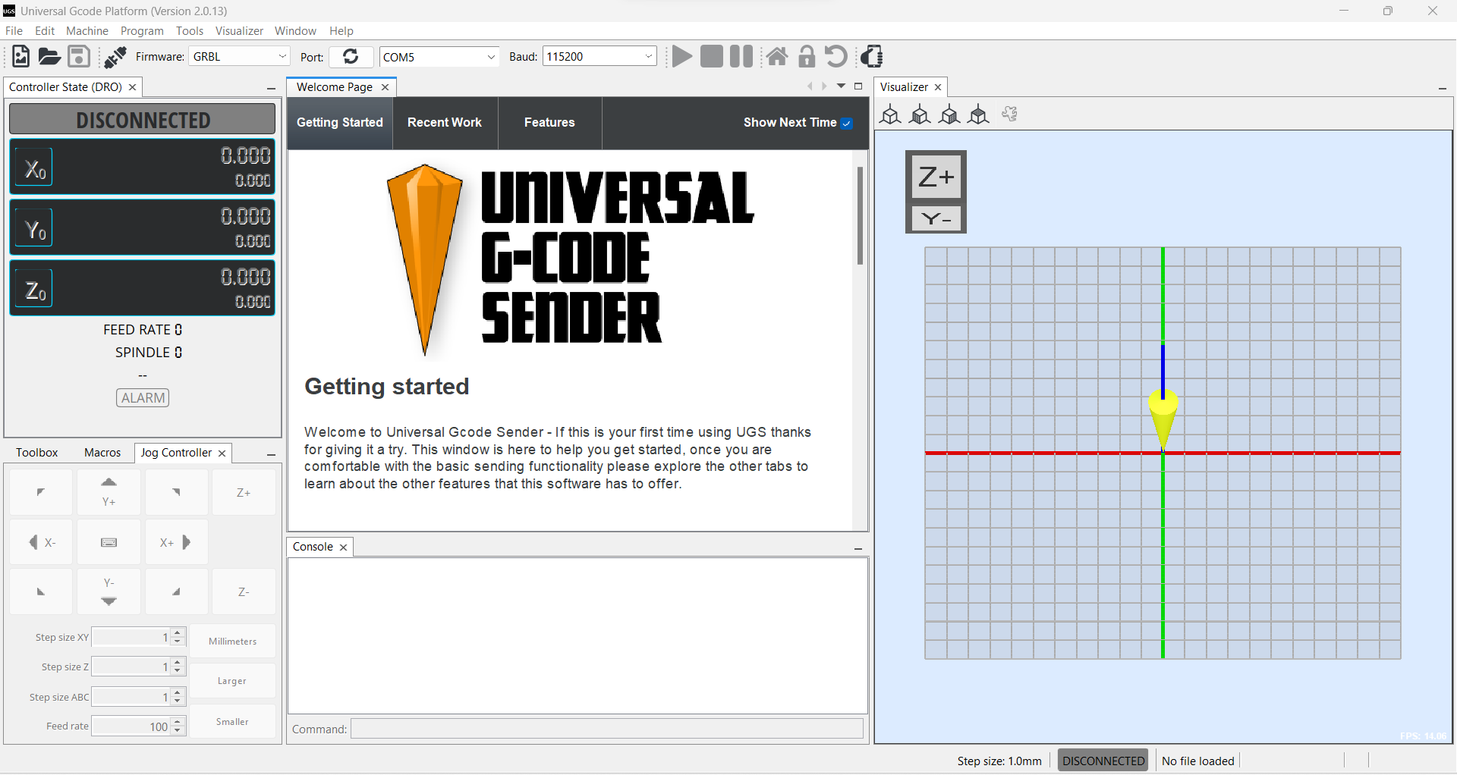The image size is (1457, 775).
Task: Jog diagonally down-left with the arrow button
Action: [x=41, y=591]
